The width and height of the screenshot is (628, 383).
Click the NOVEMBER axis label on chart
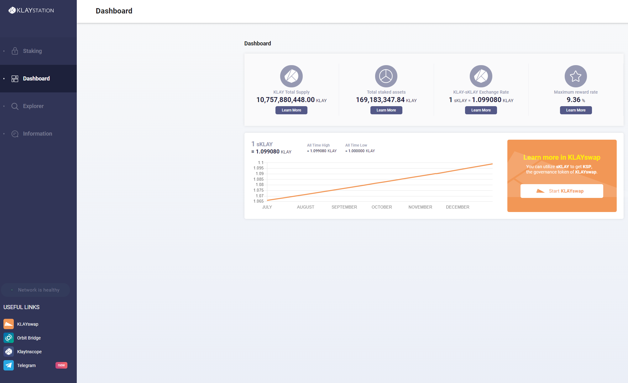pyautogui.click(x=420, y=207)
